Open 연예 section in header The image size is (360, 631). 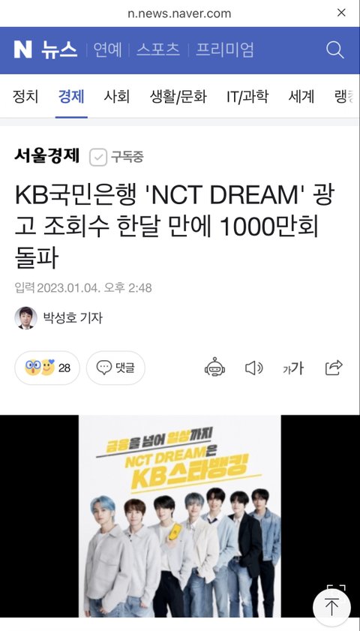107,50
